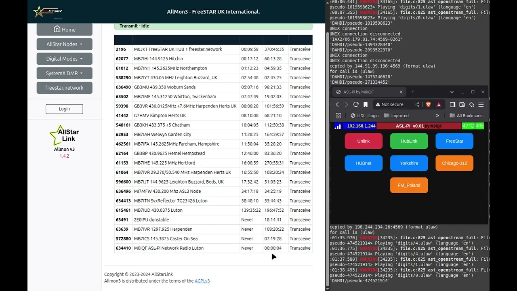This screenshot has width=517, height=291.
Task: Open the tab search chevron
Action: point(452,92)
